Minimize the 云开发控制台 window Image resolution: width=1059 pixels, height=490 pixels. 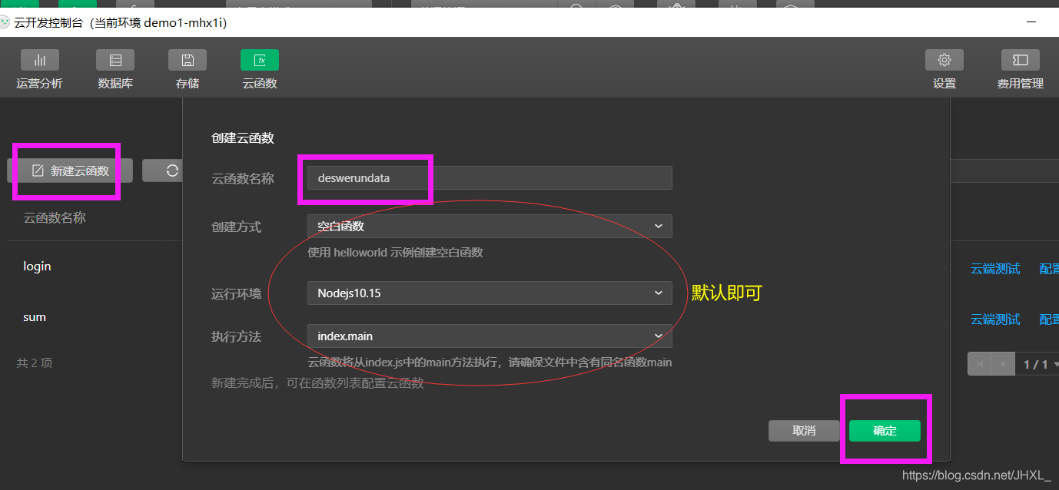pyautogui.click(x=1031, y=23)
